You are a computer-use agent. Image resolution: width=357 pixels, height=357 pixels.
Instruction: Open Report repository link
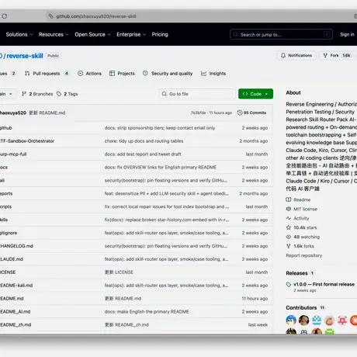(304, 255)
